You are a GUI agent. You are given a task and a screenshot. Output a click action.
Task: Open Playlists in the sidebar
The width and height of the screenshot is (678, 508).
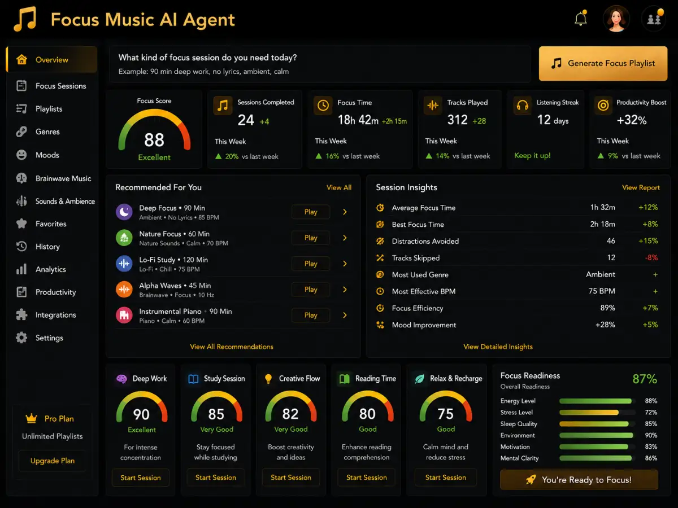51,109
